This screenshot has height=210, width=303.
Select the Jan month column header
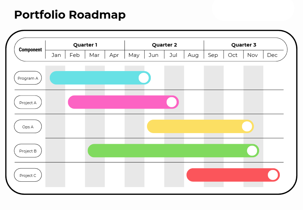point(56,55)
